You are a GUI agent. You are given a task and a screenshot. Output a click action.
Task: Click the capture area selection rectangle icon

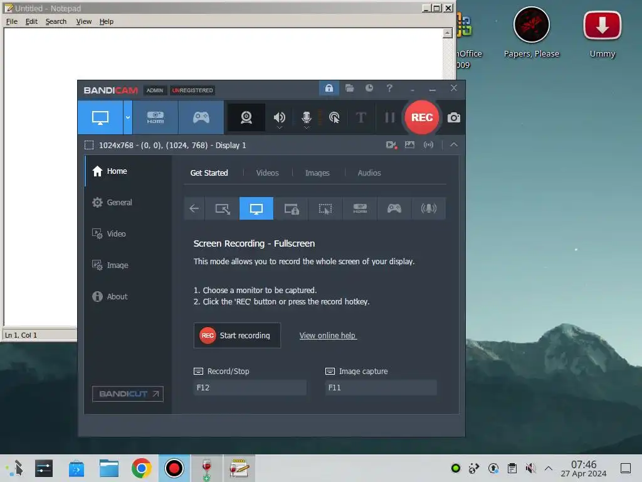(89, 145)
